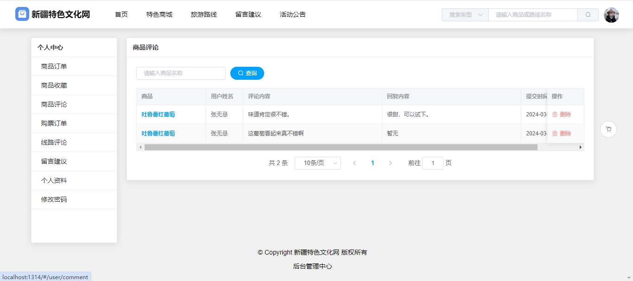Click the 后台管理中心 footer link
This screenshot has width=633, height=281.
click(x=312, y=266)
